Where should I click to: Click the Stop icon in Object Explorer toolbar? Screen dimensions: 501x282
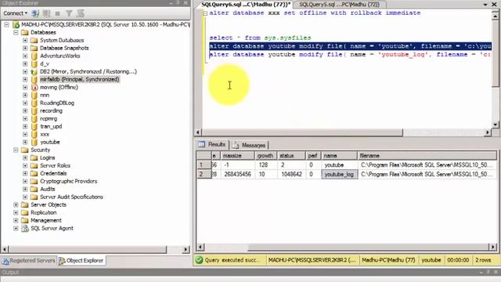[57, 13]
